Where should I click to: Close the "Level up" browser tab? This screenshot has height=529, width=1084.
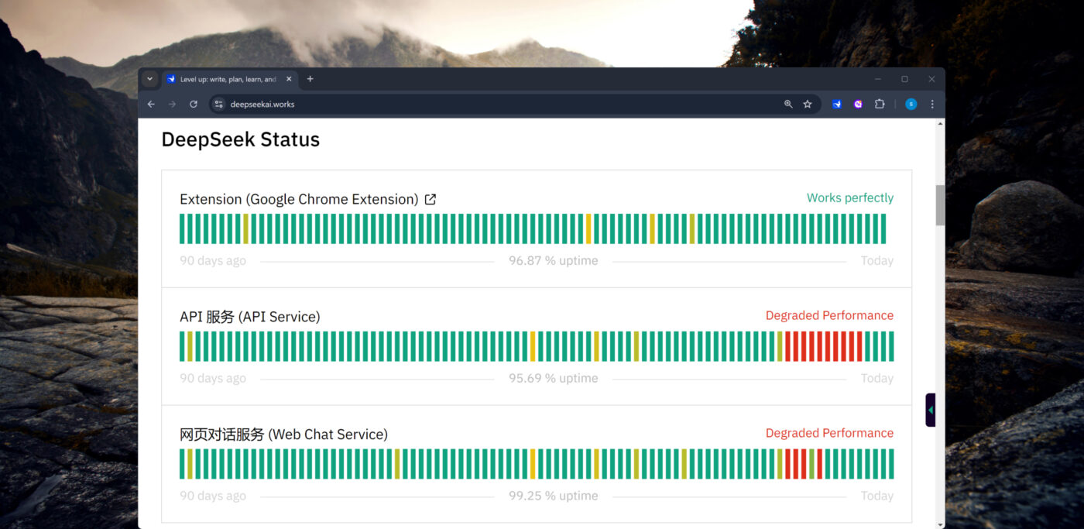point(289,79)
